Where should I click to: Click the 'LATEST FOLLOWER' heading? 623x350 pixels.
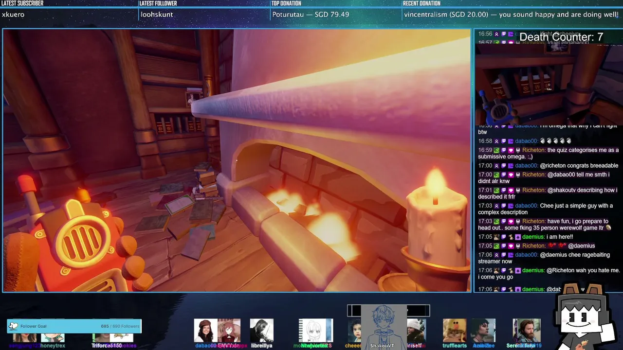point(158,3)
